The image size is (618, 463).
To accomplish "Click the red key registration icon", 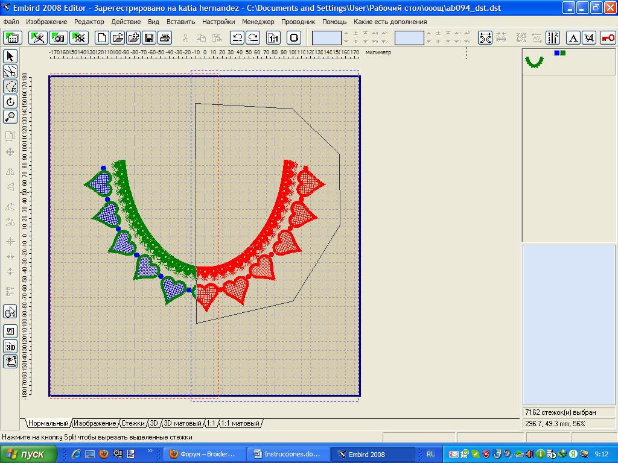I will (x=607, y=38).
